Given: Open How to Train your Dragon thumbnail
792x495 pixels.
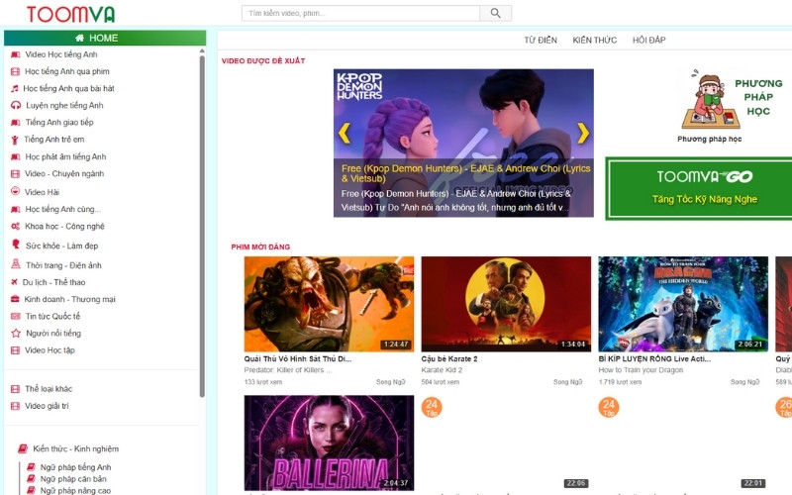Looking at the screenshot, I should pyautogui.click(x=683, y=304).
